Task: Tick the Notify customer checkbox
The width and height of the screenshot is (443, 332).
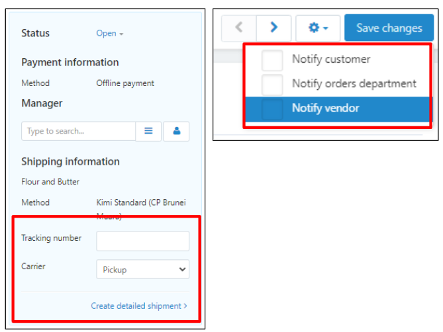Action: [x=272, y=60]
